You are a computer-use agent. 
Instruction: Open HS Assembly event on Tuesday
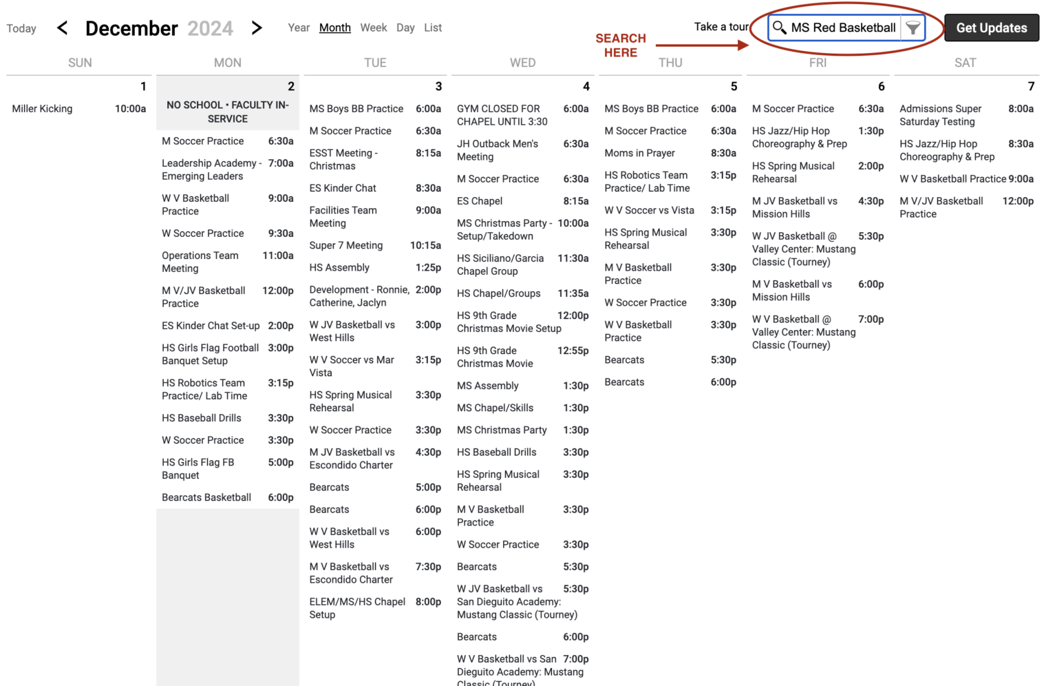375,267
